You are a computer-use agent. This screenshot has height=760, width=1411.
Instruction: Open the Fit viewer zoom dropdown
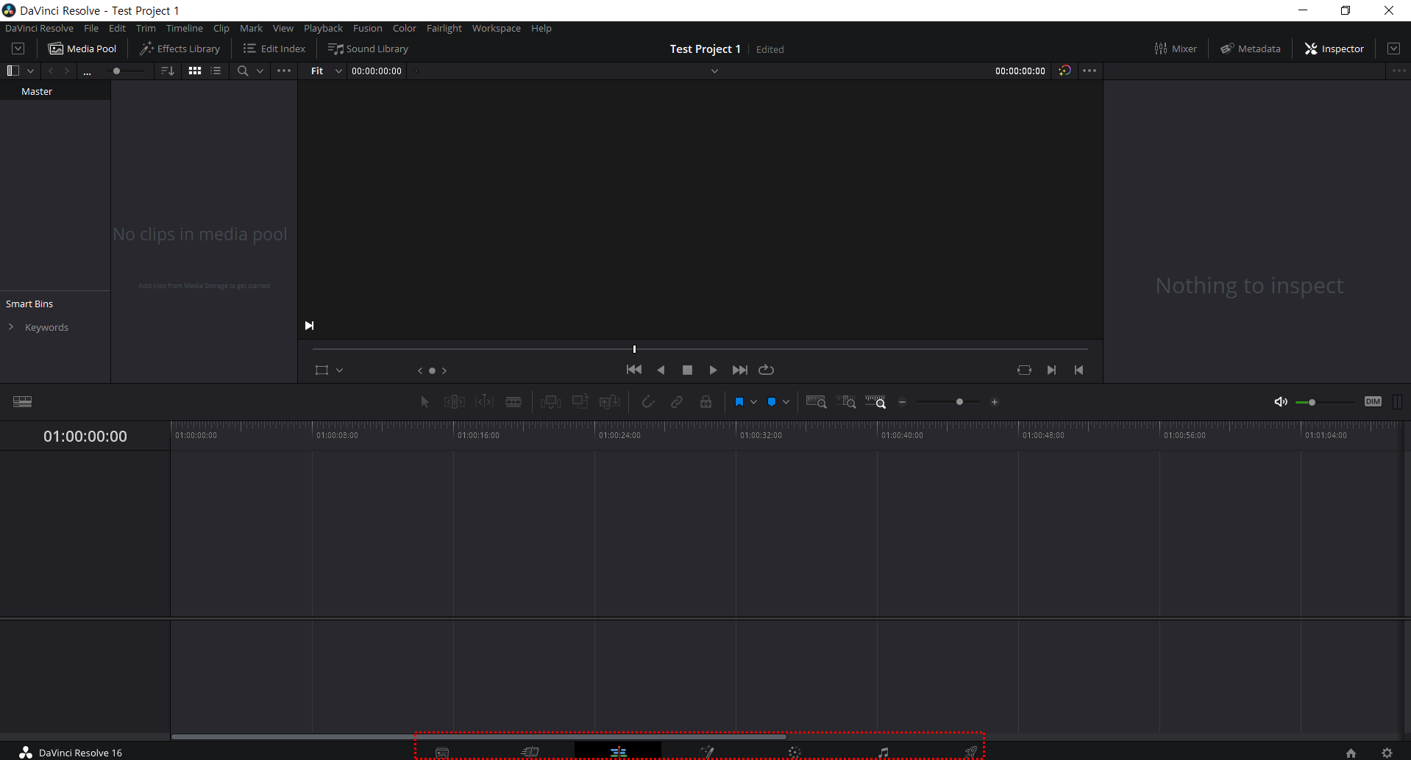tap(326, 71)
